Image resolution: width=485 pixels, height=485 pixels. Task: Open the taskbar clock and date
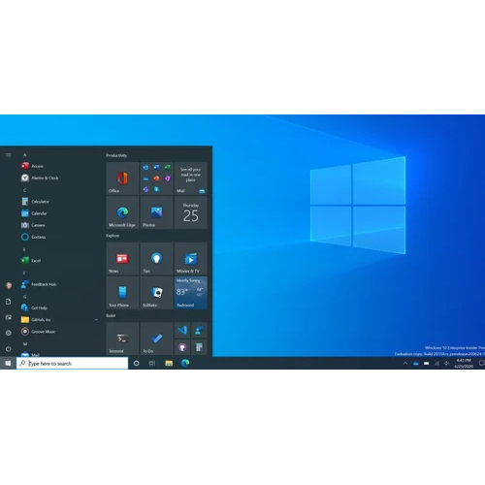[x=464, y=363]
